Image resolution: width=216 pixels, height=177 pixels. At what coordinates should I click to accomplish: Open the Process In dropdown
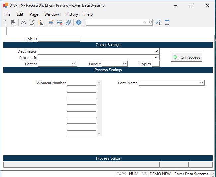(156, 57)
